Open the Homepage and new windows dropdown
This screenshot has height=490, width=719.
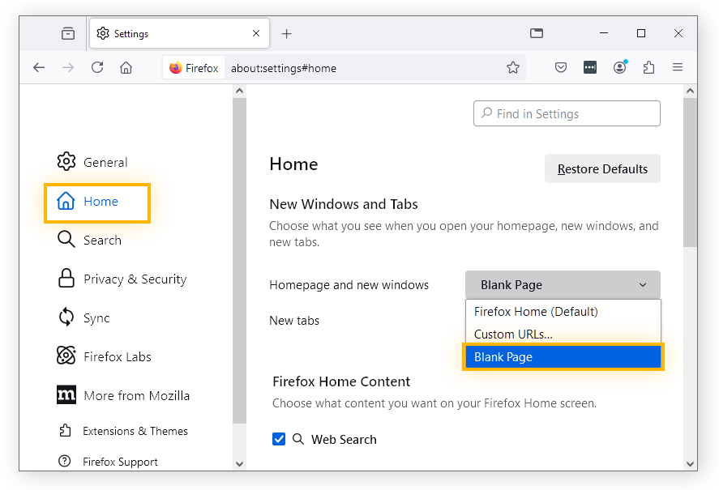562,284
